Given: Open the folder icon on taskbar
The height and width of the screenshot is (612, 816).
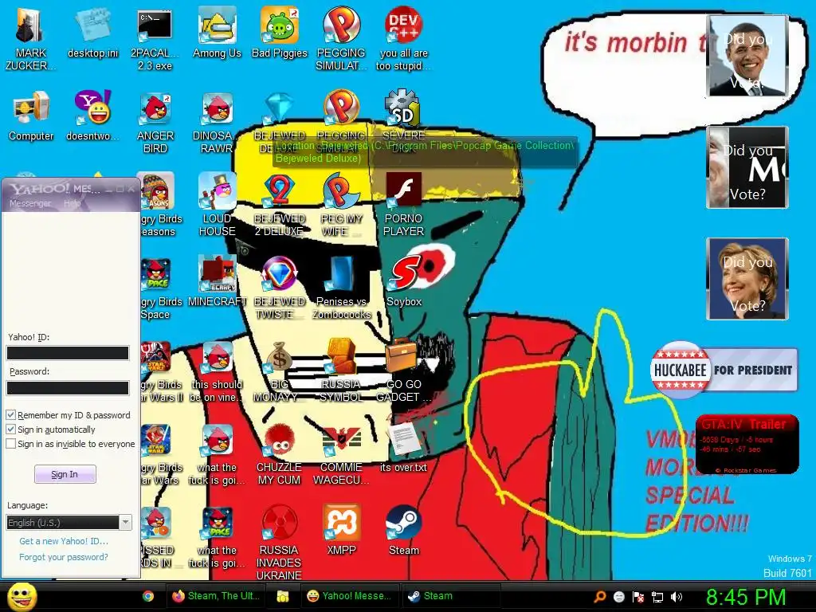Looking at the screenshot, I should (x=283, y=596).
